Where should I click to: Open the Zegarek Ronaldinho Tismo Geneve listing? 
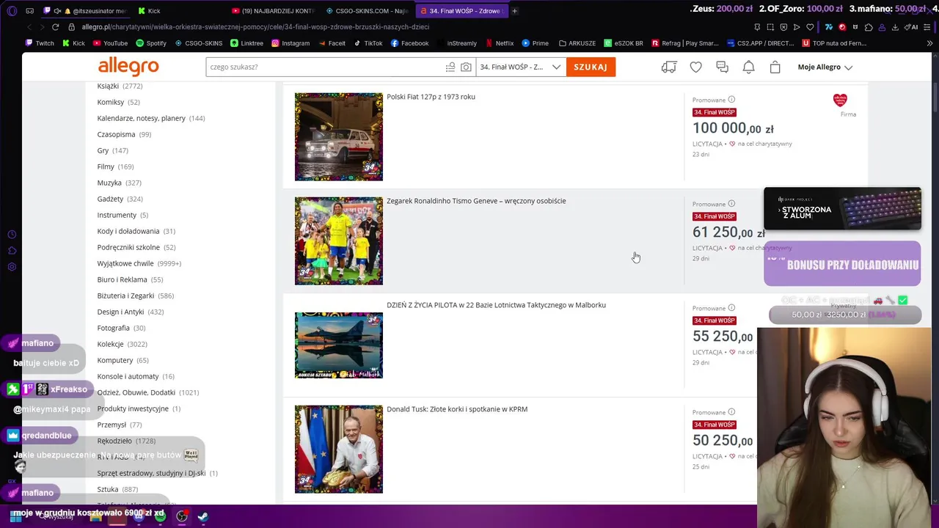coord(476,201)
